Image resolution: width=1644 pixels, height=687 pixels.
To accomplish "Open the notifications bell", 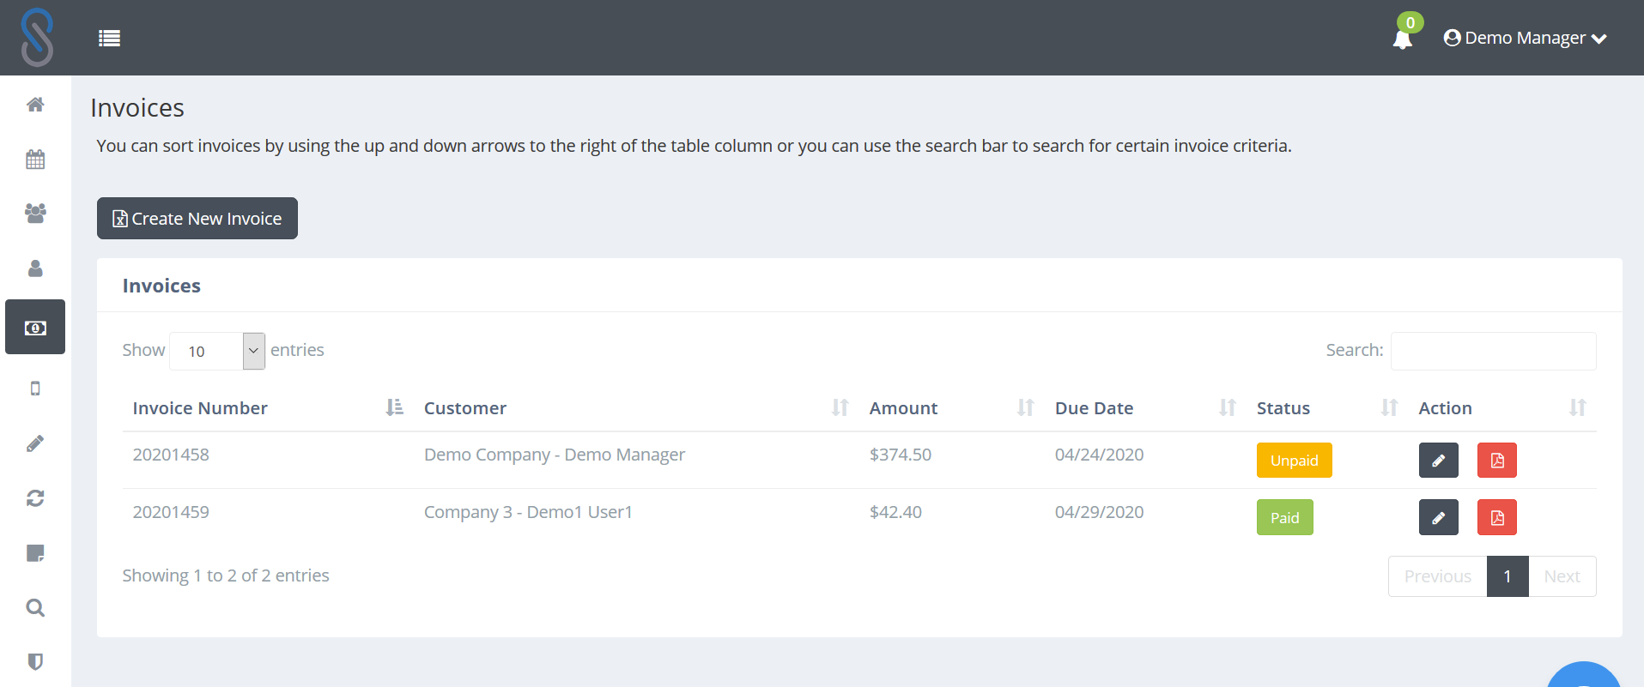I will click(x=1402, y=39).
